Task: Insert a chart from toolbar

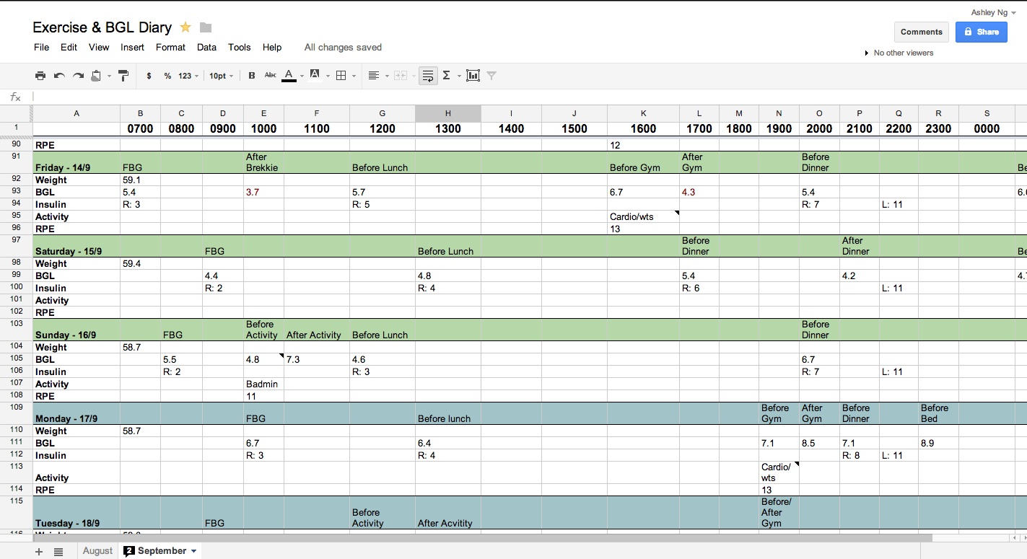Action: click(473, 76)
